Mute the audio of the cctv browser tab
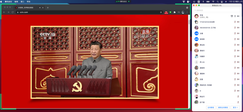 pyautogui.click(x=40, y=8)
